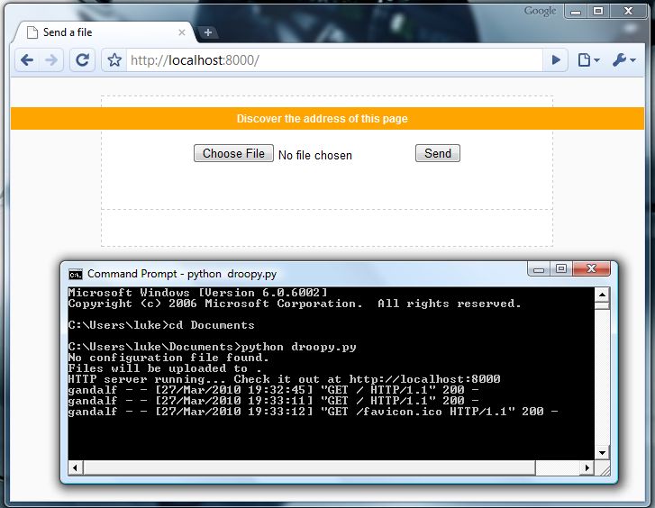The image size is (655, 508).
Task: Click 'Discover the address of this page' banner
Action: pyautogui.click(x=322, y=119)
